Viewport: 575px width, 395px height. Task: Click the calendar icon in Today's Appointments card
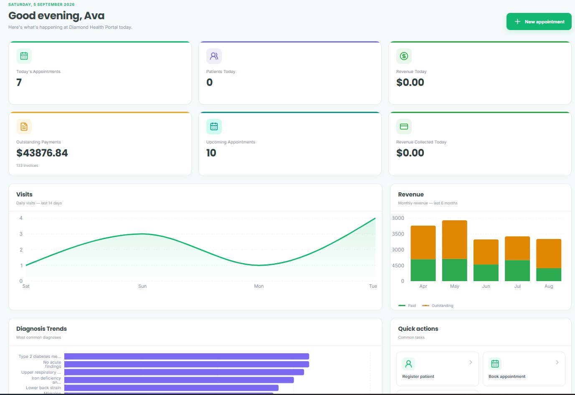point(24,56)
